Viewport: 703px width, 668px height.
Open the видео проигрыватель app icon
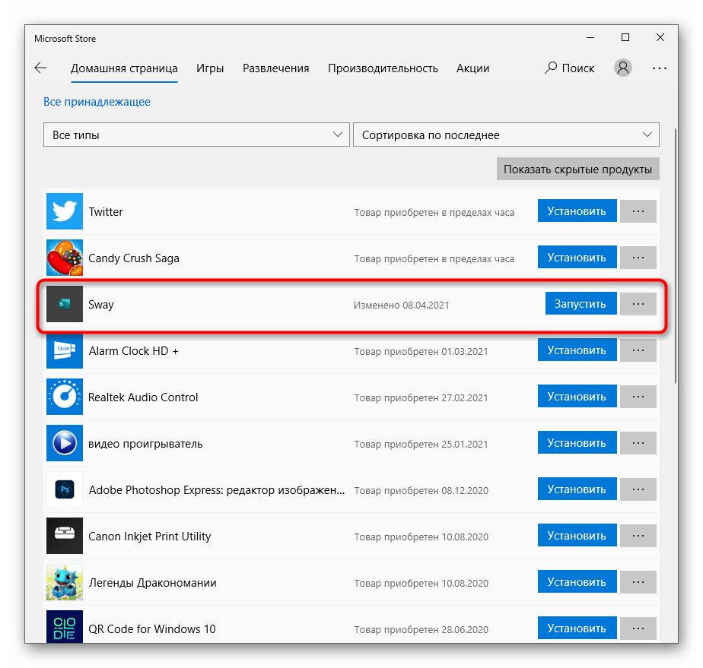(65, 443)
